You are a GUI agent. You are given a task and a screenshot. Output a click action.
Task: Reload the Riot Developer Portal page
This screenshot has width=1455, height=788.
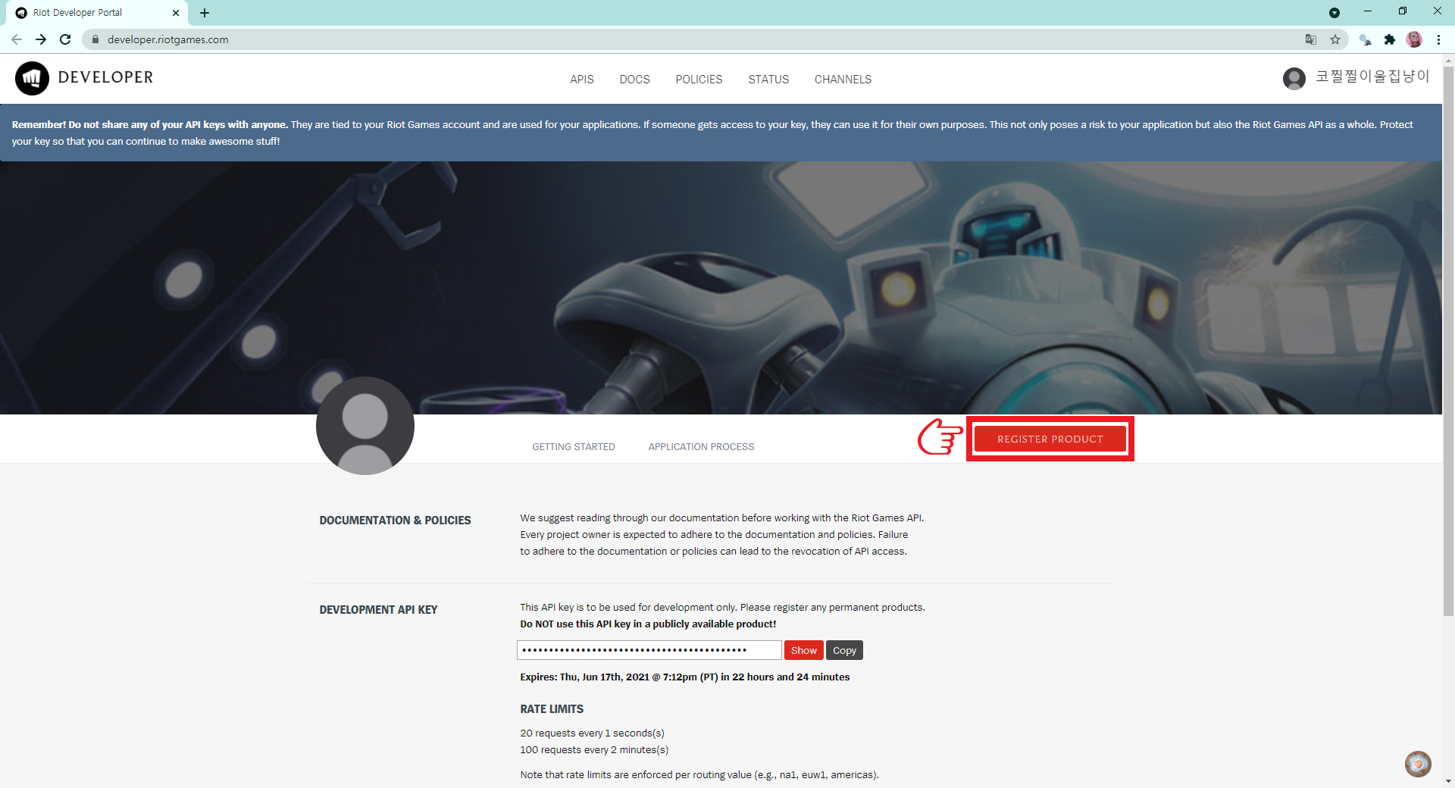[65, 39]
